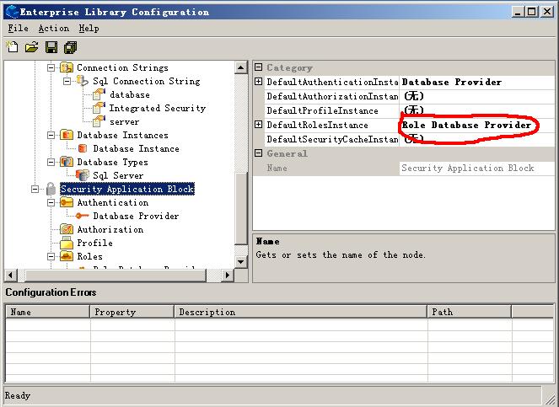The height and width of the screenshot is (407, 559).
Task: Collapse the Connection Strings tree node
Action: pos(51,67)
